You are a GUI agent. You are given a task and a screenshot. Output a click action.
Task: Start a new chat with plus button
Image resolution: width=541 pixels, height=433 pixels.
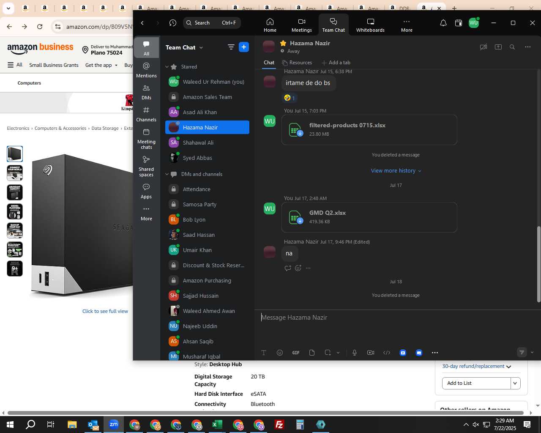(x=244, y=47)
